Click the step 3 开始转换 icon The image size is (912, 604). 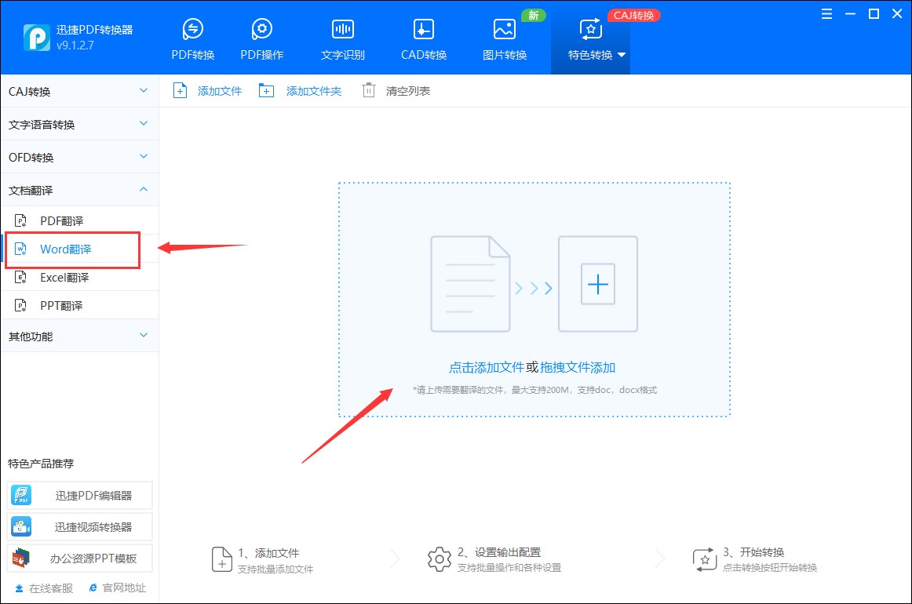coord(704,559)
